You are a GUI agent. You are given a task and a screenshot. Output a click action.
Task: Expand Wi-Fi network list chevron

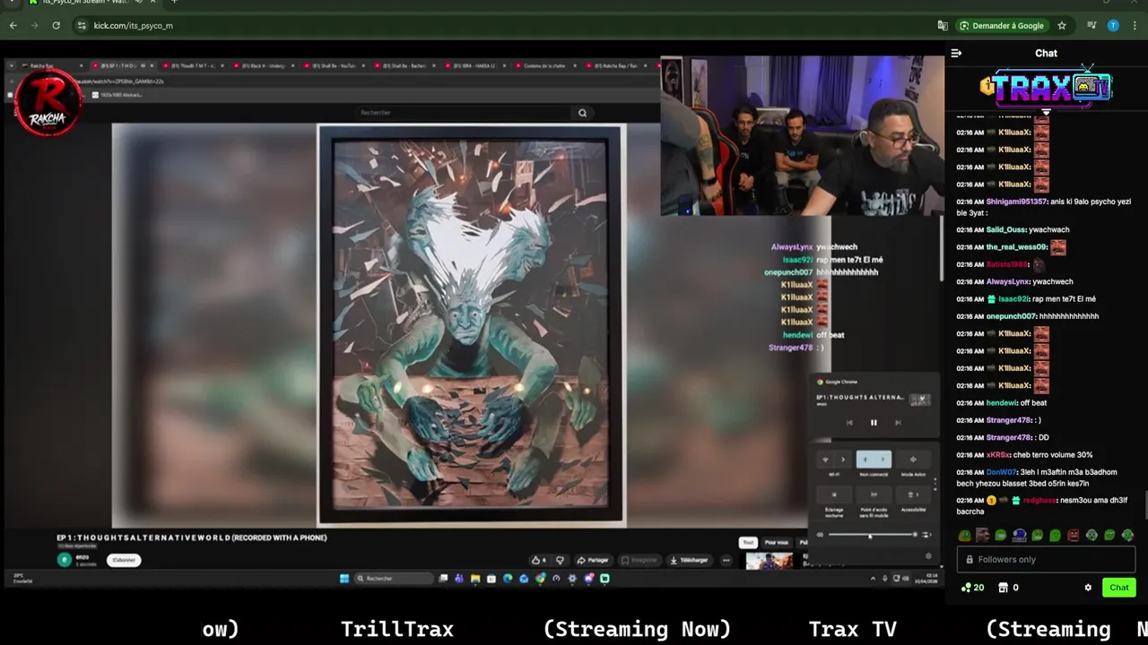pos(843,460)
